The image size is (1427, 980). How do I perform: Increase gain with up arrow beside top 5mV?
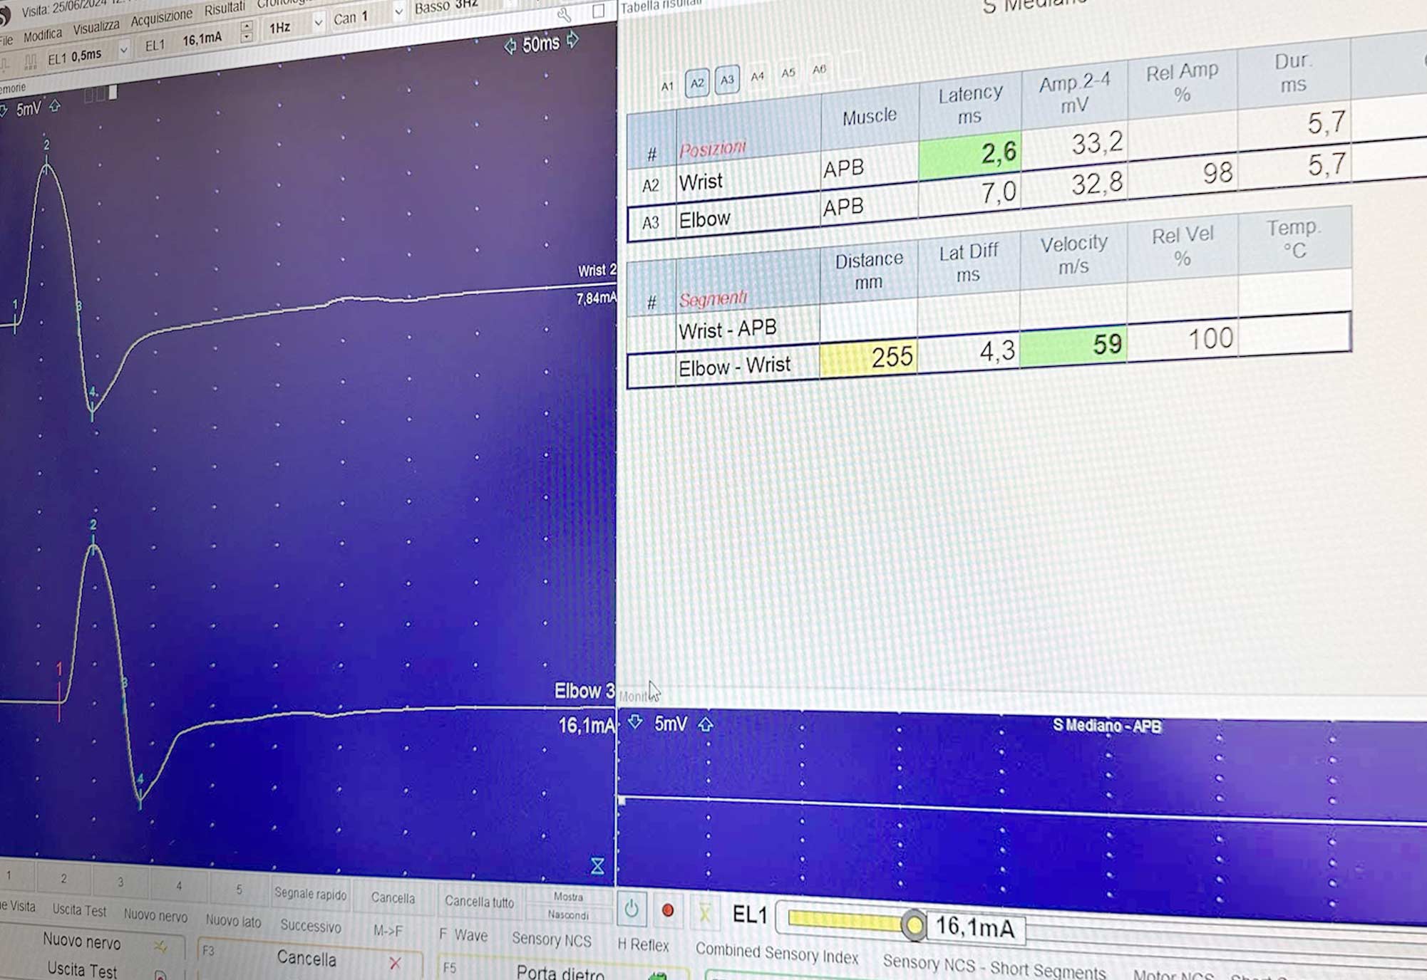pyautogui.click(x=55, y=106)
